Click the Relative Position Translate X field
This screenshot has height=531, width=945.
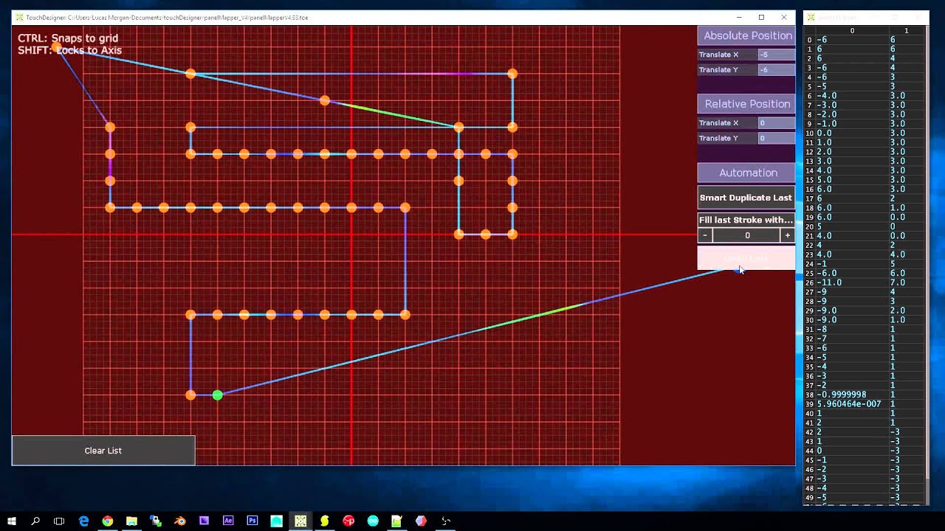777,123
